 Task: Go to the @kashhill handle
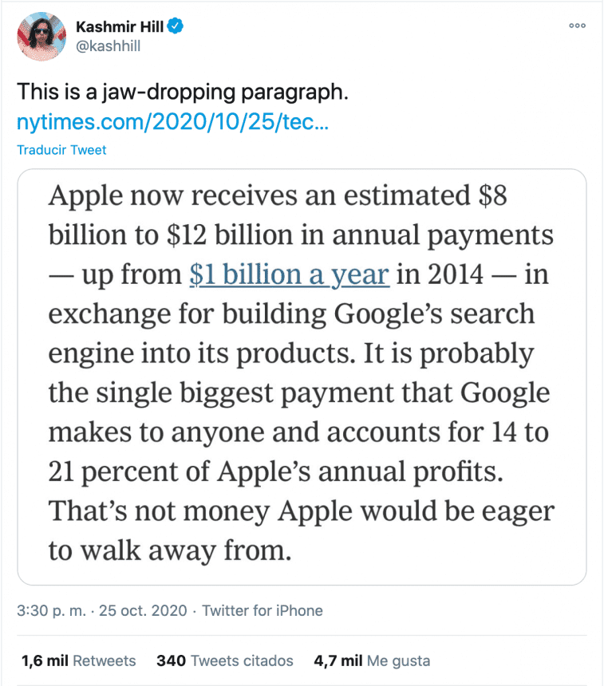click(108, 46)
